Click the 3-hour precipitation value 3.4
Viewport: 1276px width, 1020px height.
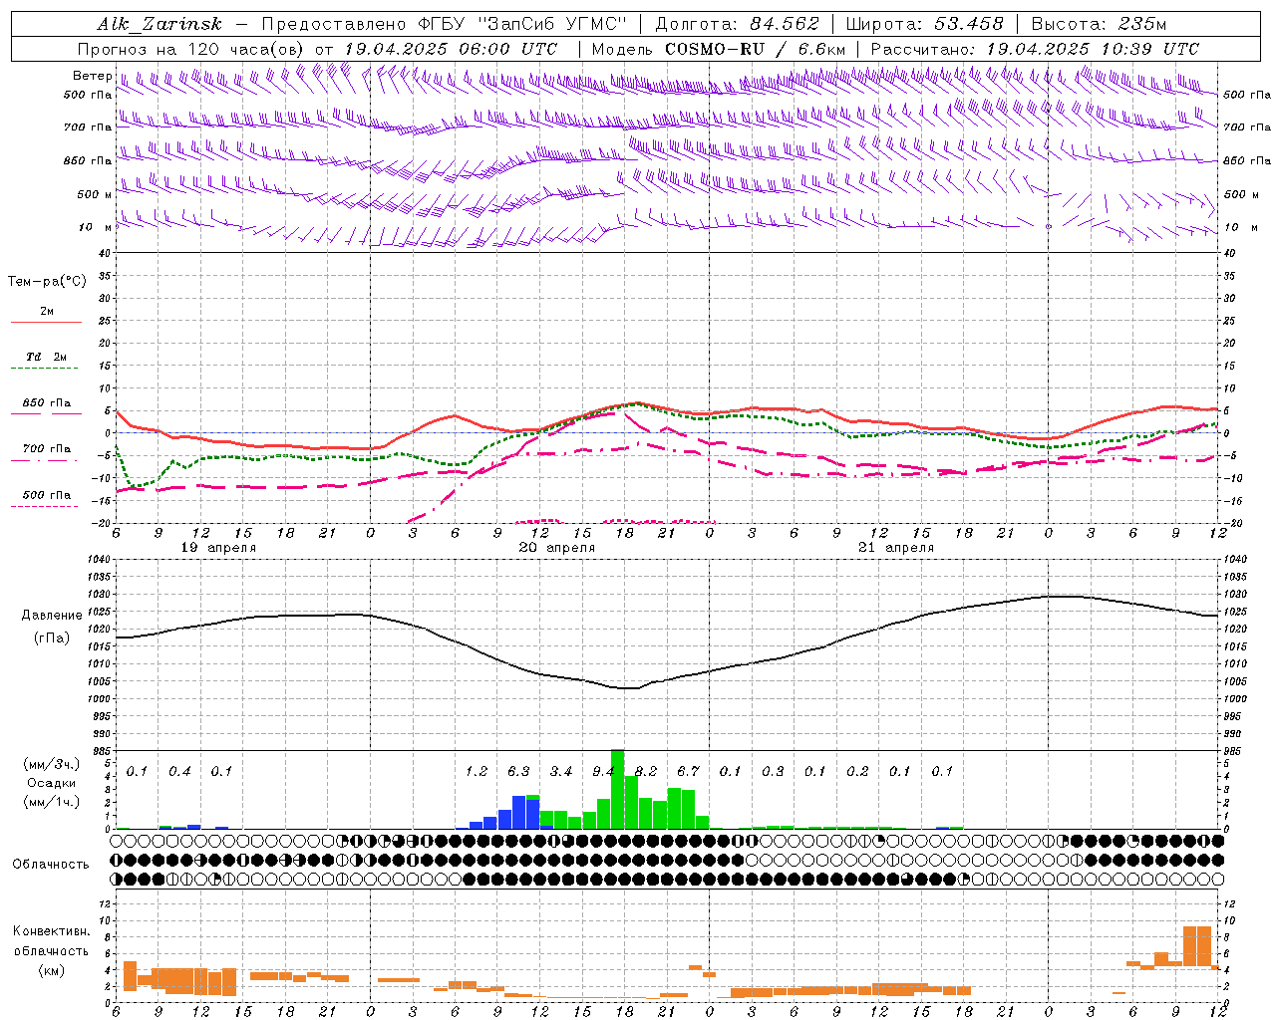[x=561, y=771]
